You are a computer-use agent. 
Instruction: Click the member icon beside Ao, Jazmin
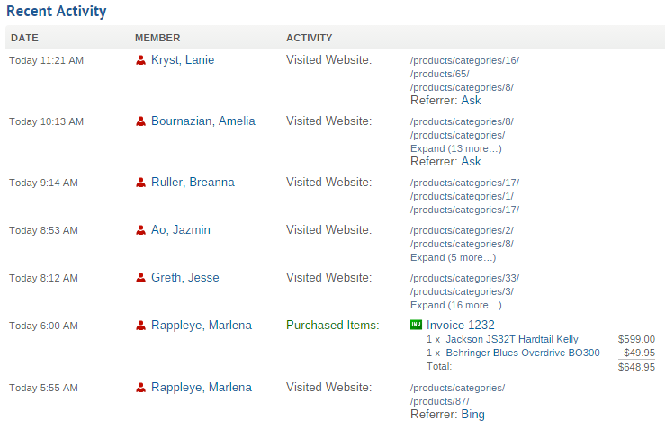pyautogui.click(x=140, y=230)
